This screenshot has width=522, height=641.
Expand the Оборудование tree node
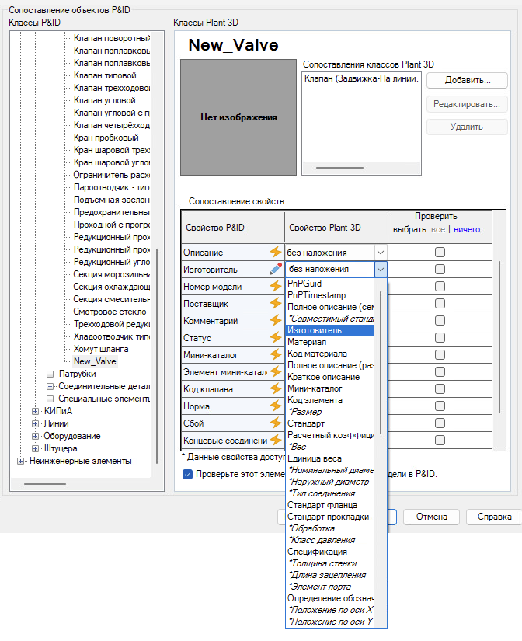(x=35, y=436)
